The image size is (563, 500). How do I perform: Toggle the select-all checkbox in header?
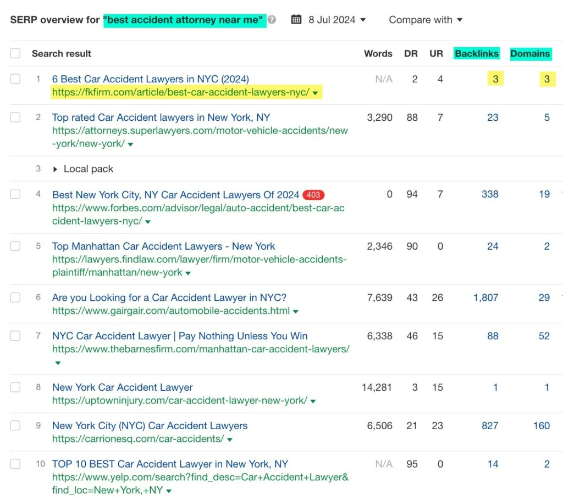[15, 53]
